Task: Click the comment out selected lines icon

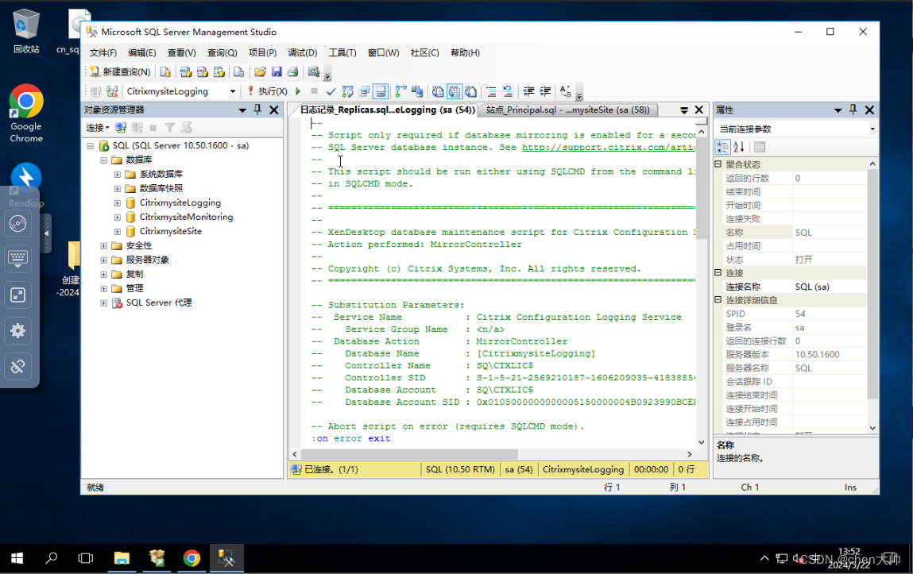Action: pos(491,91)
